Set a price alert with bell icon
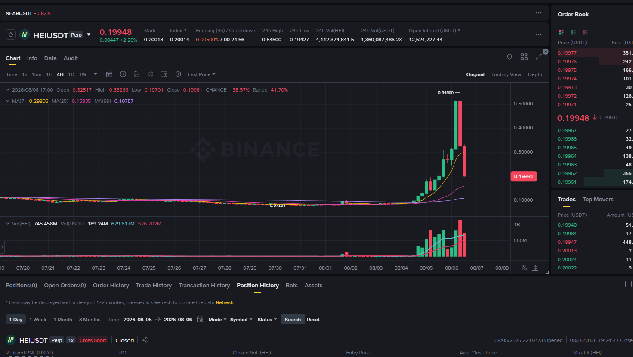Viewport: 633px width, 357px height. click(x=509, y=57)
